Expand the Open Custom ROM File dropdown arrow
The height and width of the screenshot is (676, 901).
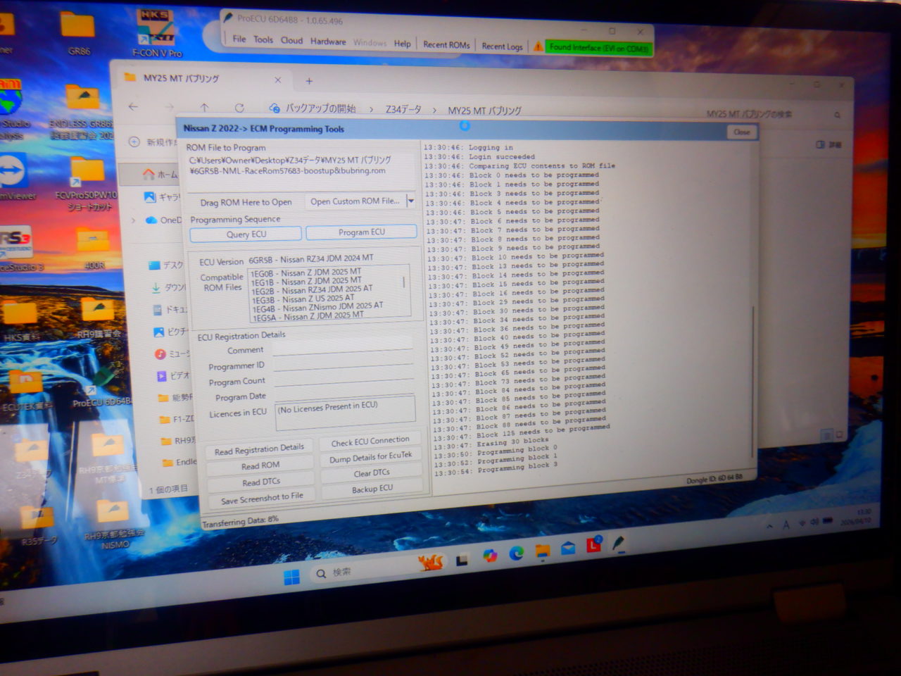pos(411,201)
